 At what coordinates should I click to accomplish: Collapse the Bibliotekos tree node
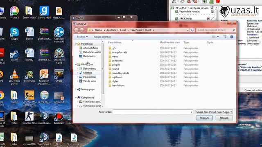76,65
